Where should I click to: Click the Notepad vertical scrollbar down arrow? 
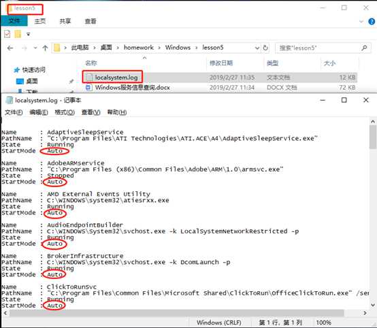373,305
